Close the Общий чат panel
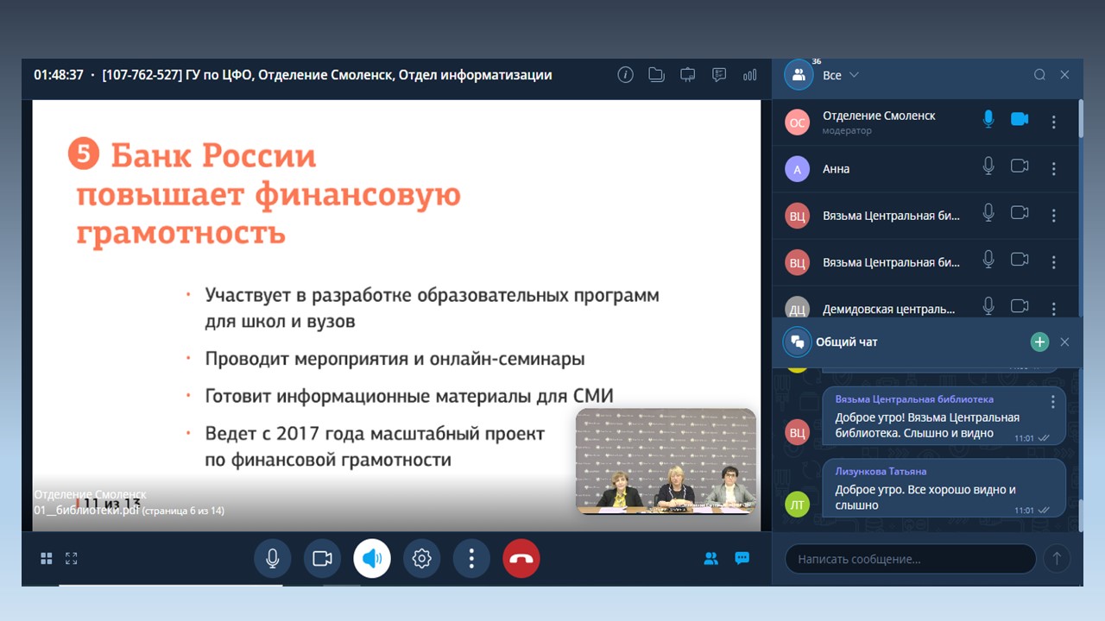1105x621 pixels. [1064, 342]
